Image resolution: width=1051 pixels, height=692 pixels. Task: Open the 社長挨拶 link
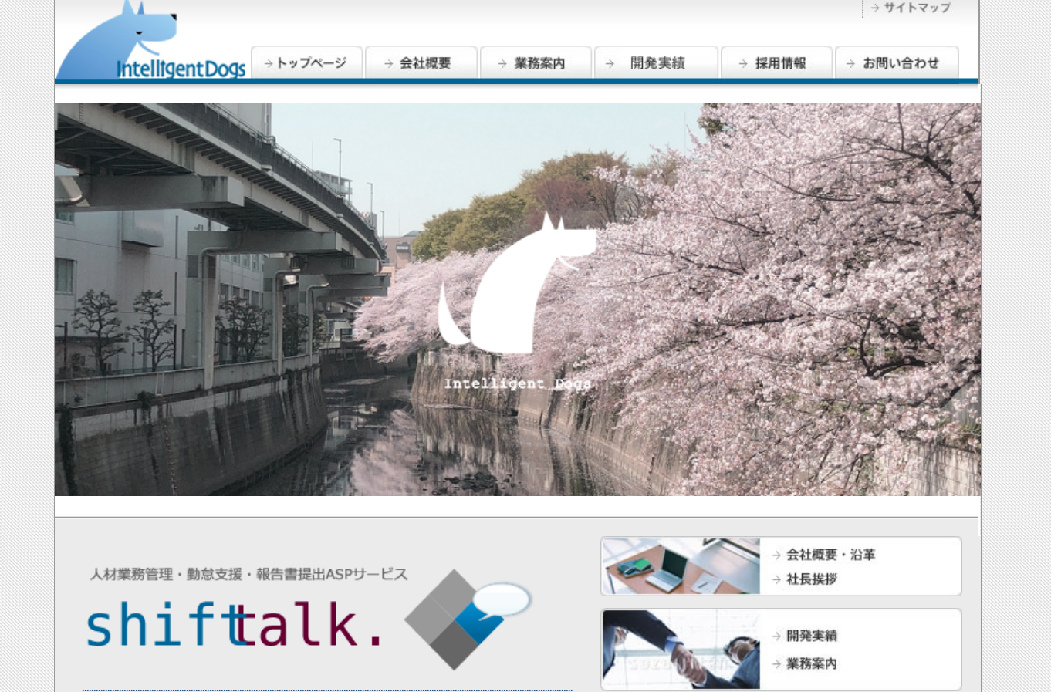click(812, 579)
